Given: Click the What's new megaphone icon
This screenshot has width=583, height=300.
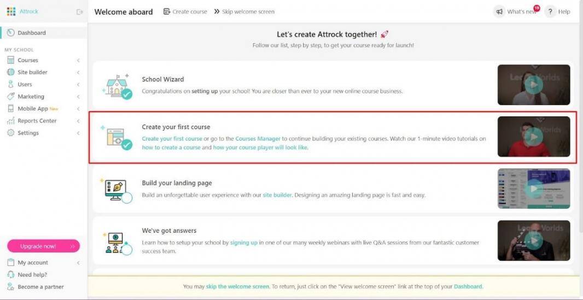Looking at the screenshot, I should (499, 11).
